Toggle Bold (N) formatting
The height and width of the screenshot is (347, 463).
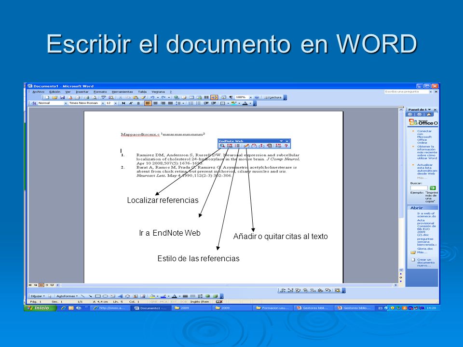point(123,103)
